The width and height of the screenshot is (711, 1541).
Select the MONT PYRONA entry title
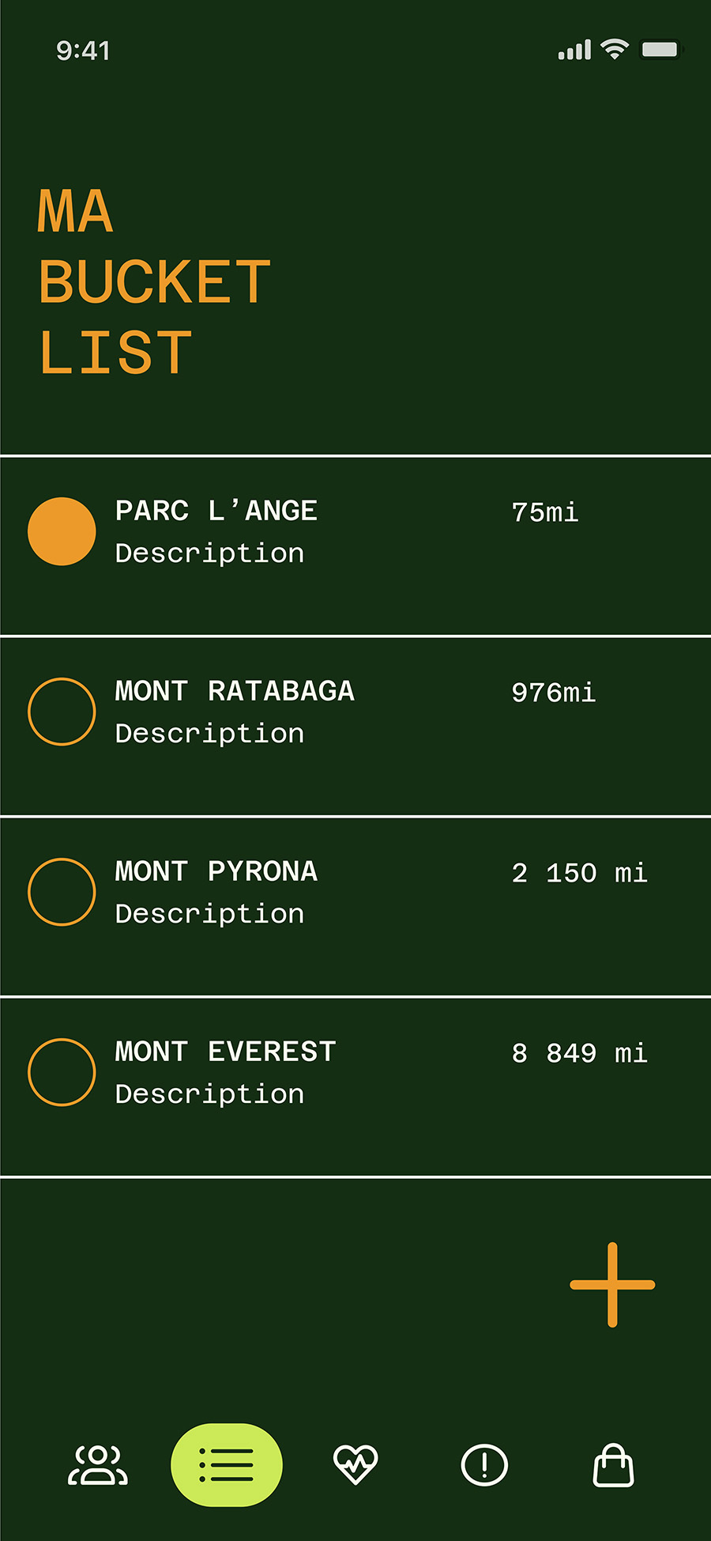coord(216,871)
